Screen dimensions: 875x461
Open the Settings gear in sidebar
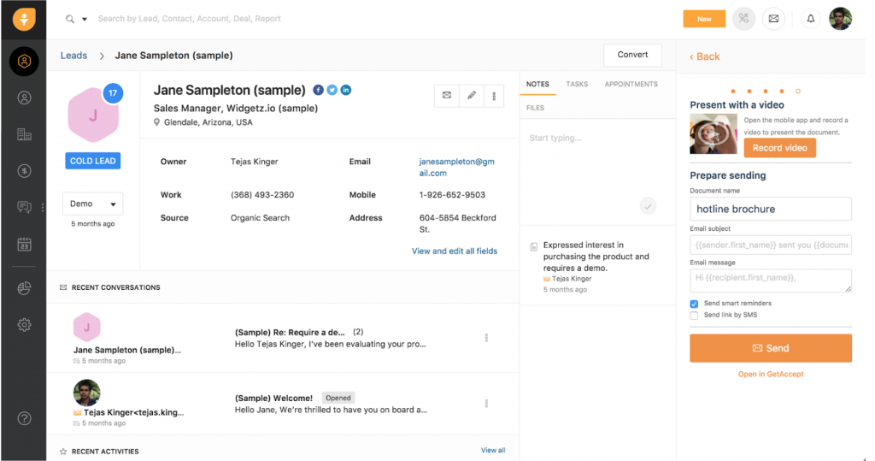coord(24,325)
